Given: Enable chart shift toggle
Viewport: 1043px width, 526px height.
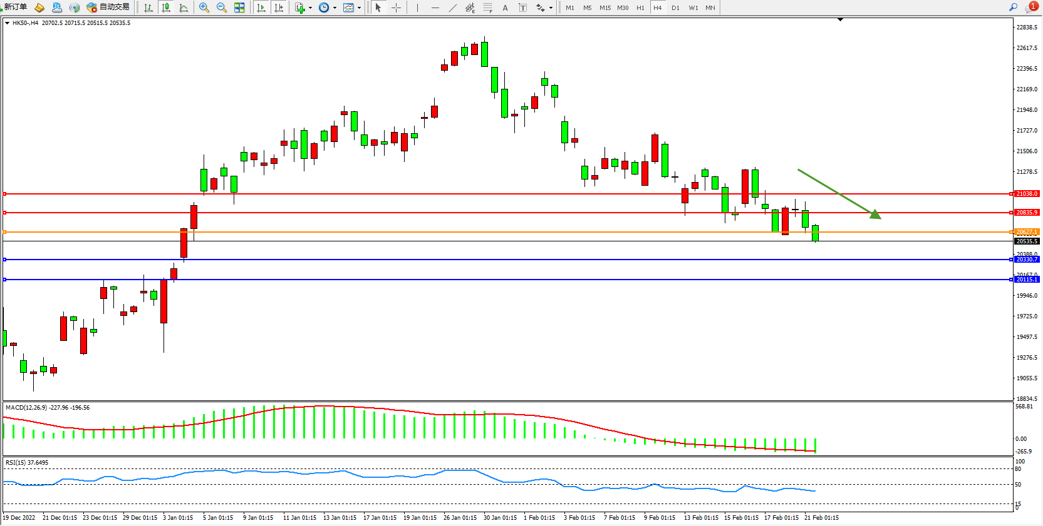Looking at the screenshot, I should (279, 8).
